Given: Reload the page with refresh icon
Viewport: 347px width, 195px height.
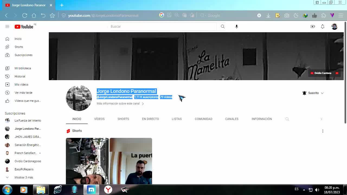Looking at the screenshot, I should click(x=25, y=15).
